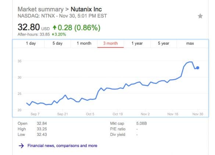Click the arrow icon beside Financial news
Image resolution: width=215 pixels, height=155 pixels.
coord(21,146)
